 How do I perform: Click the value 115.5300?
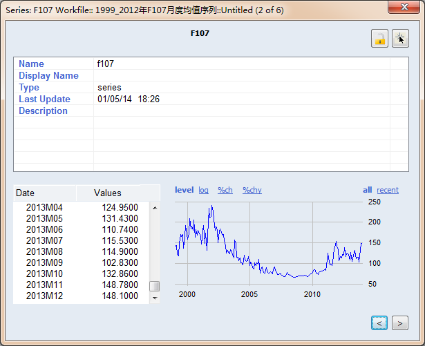click(x=120, y=240)
